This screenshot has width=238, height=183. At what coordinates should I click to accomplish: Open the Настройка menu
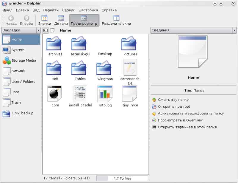(x=88, y=10)
